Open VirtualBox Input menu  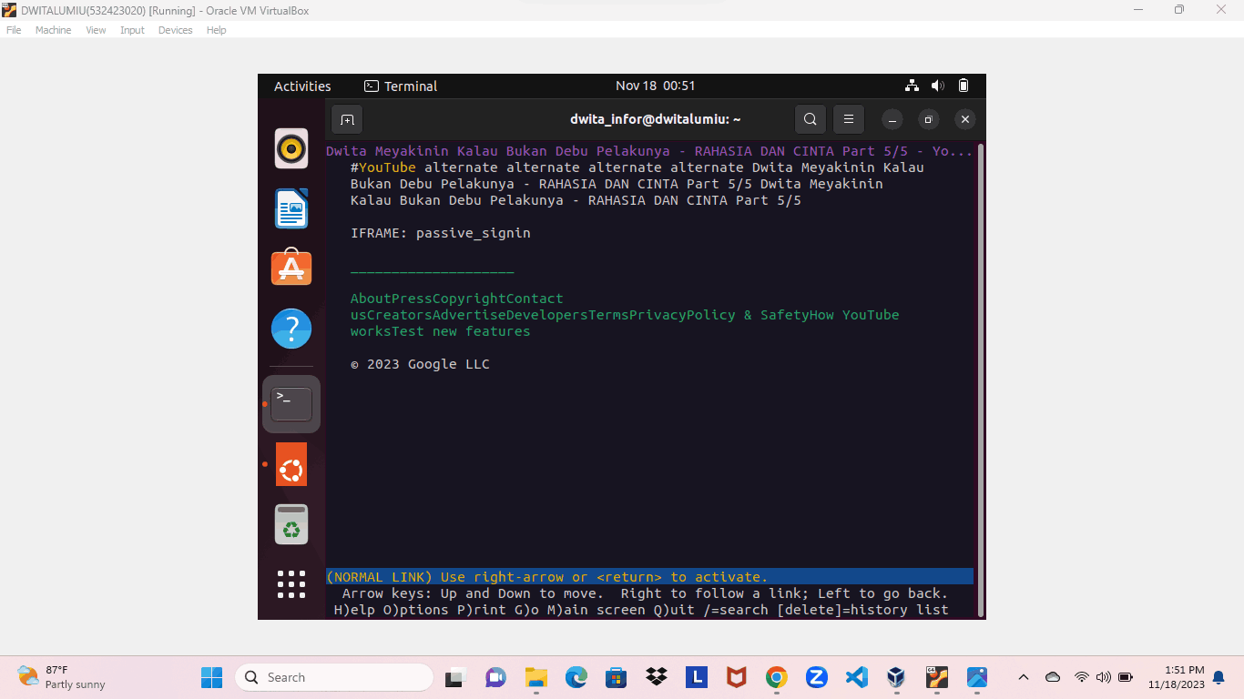pyautogui.click(x=132, y=30)
